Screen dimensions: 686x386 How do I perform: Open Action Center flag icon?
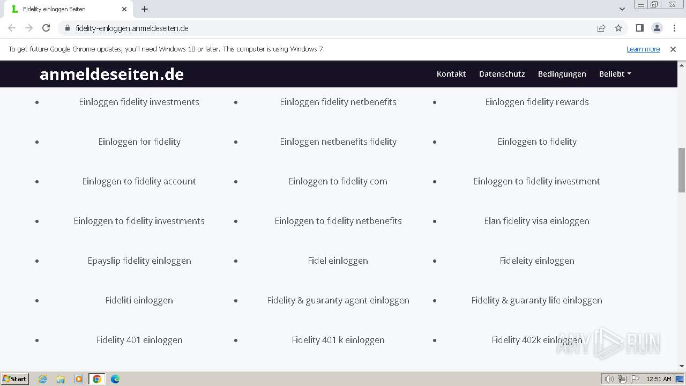(635, 379)
